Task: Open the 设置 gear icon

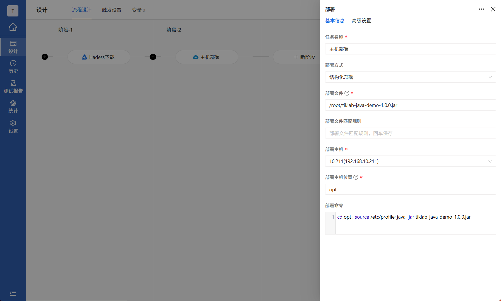Action: (x=13, y=126)
